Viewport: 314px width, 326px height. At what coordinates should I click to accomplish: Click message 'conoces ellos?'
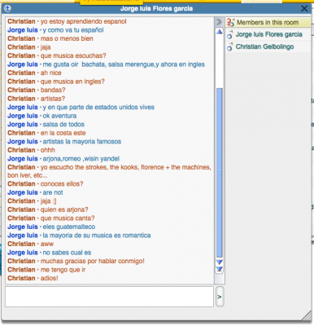point(62,184)
